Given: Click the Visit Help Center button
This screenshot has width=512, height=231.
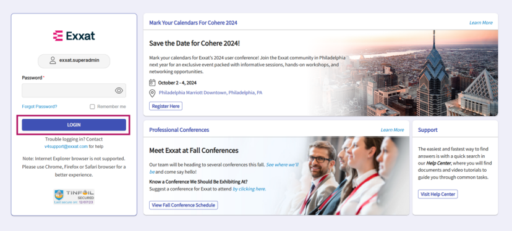Looking at the screenshot, I should tap(438, 194).
